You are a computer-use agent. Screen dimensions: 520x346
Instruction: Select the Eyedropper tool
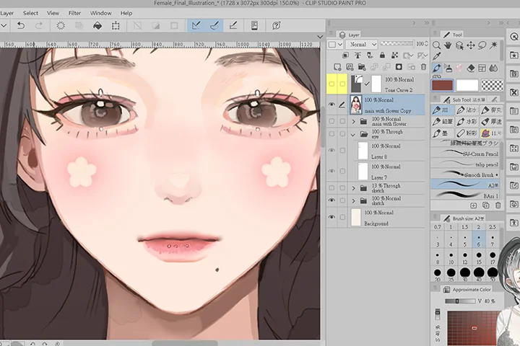(437, 56)
